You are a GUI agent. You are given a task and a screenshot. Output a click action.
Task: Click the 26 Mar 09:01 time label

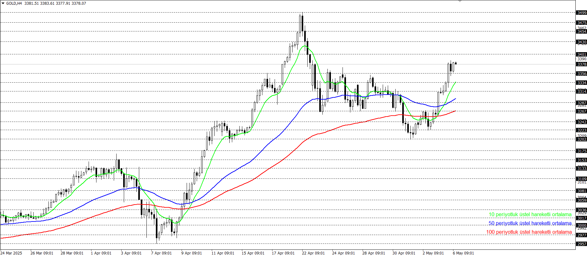click(x=42, y=253)
